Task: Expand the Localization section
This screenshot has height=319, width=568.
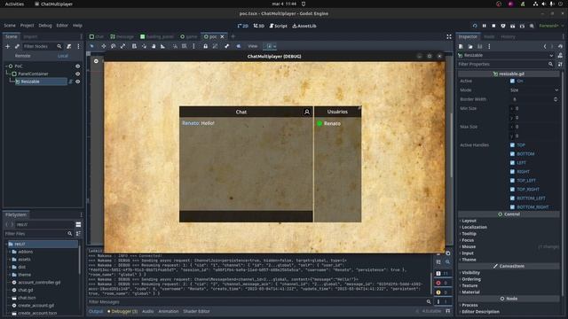Action: tap(474, 227)
